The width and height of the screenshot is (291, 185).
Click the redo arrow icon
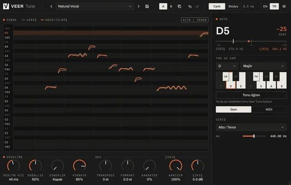[197, 6]
